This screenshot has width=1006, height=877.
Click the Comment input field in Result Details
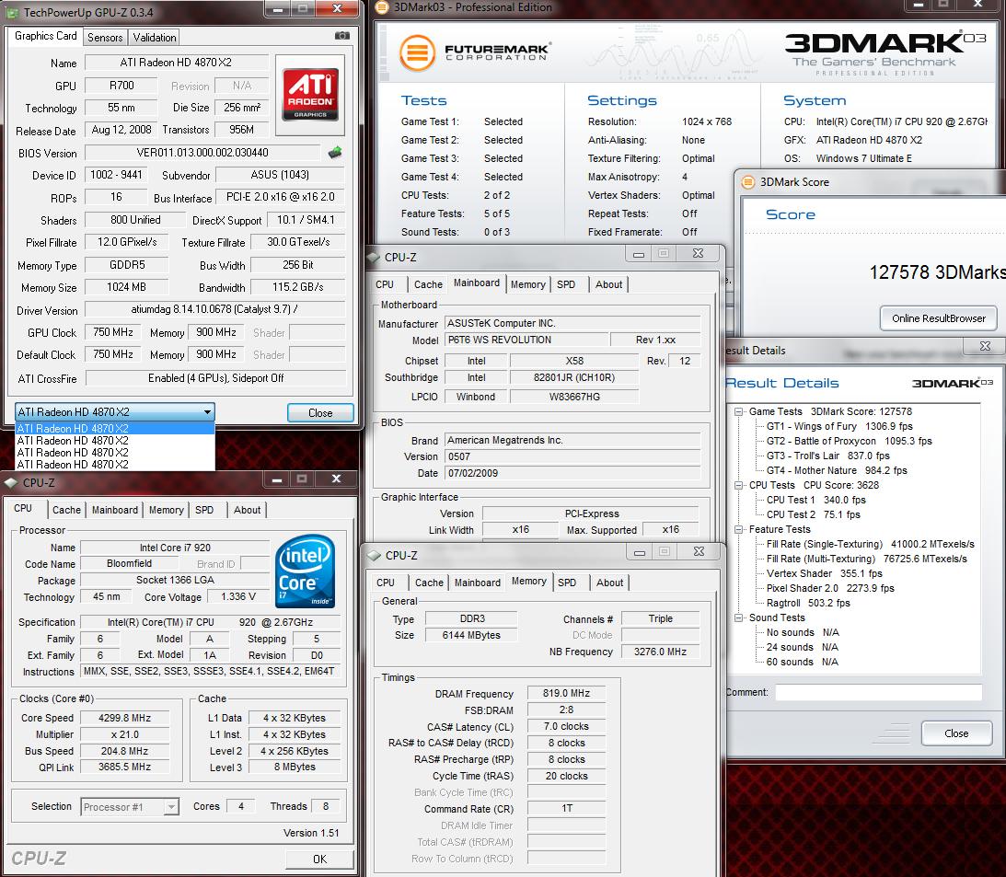pyautogui.click(x=878, y=692)
